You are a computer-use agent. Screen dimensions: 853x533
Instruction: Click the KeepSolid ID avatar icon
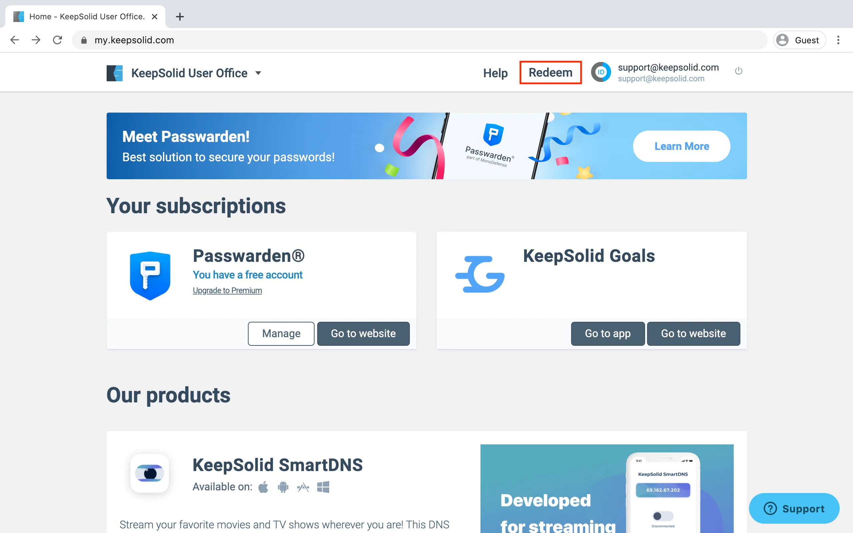pyautogui.click(x=601, y=72)
